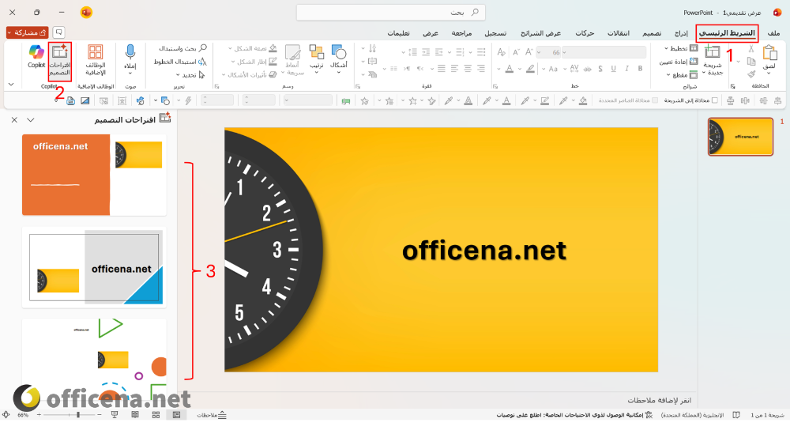The height and width of the screenshot is (430, 790).
Task: Open the File (ملف) tab
Action: [773, 32]
